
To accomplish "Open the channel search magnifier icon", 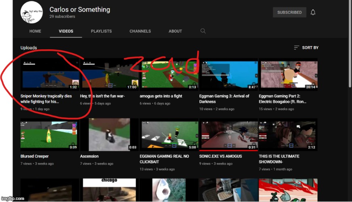I will (x=203, y=31).
